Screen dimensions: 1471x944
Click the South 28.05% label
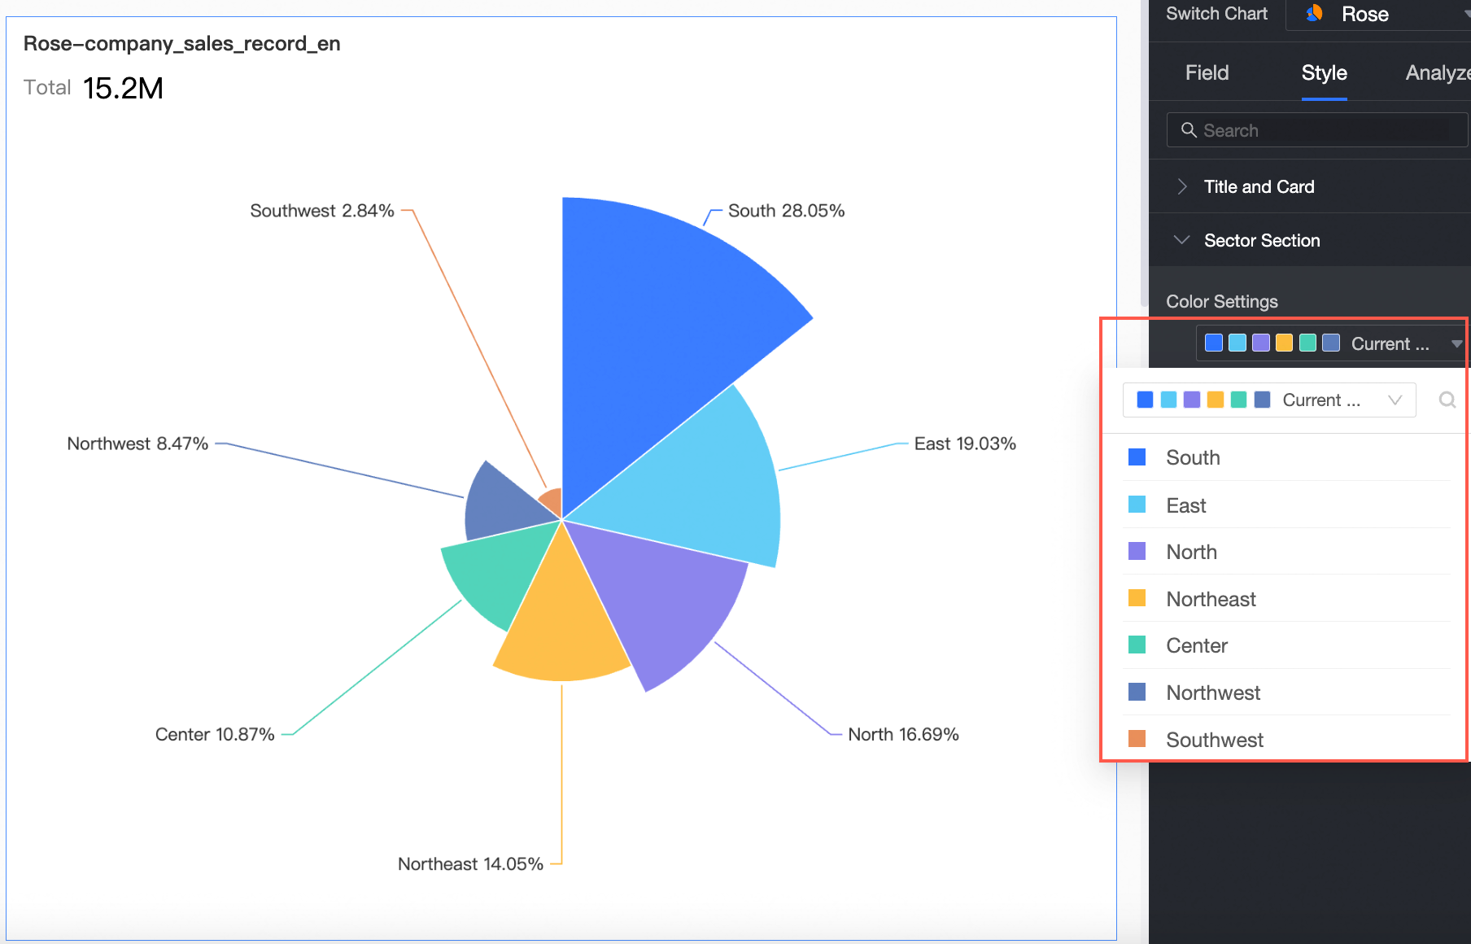coord(786,211)
